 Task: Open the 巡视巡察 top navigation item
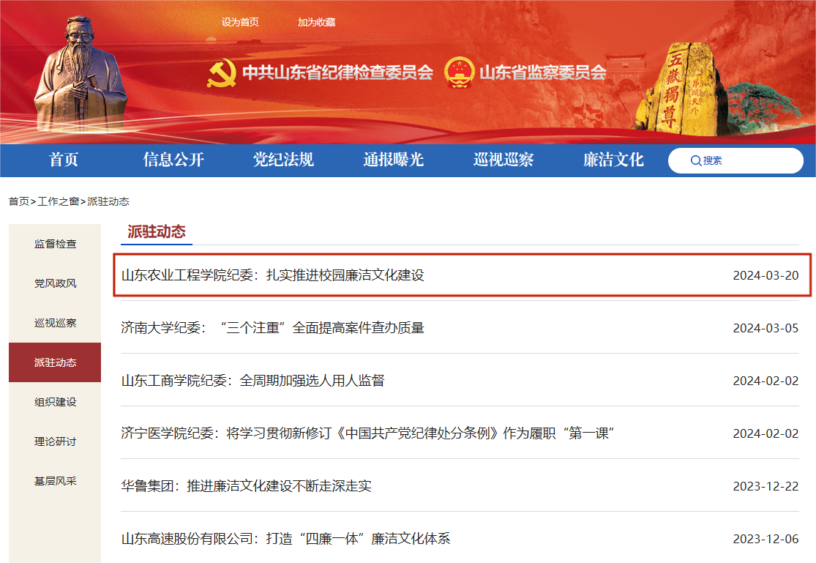(x=504, y=160)
